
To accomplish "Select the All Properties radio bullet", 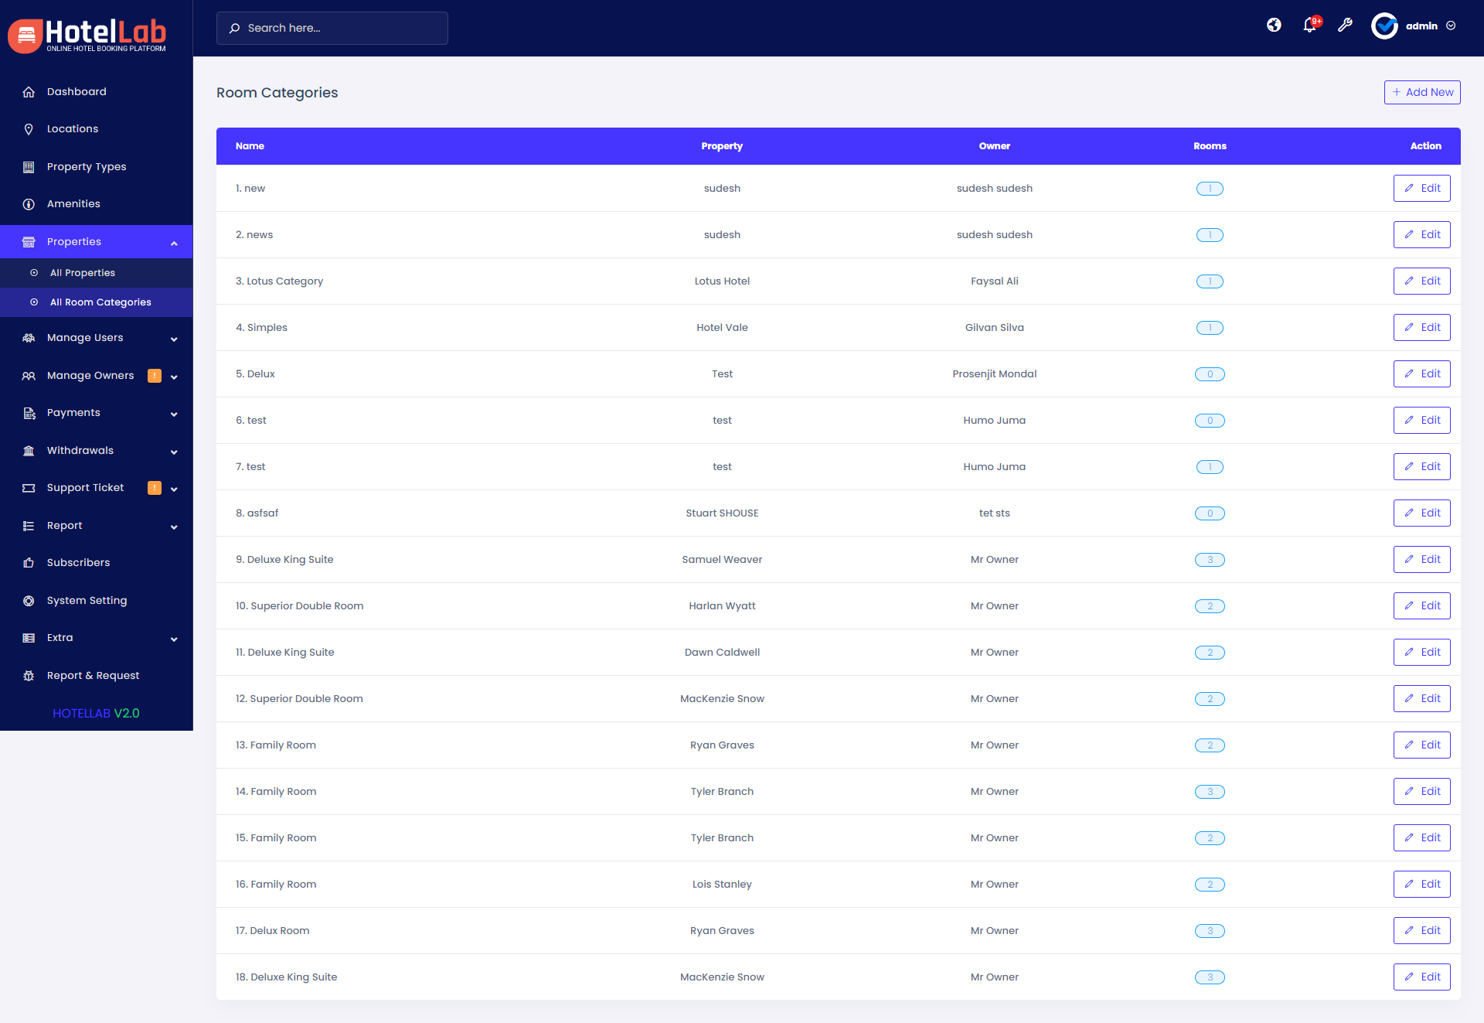I will point(34,273).
